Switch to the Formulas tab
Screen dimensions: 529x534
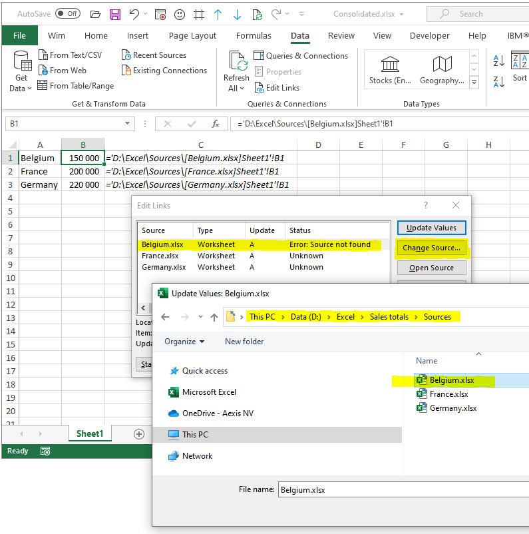click(x=254, y=35)
